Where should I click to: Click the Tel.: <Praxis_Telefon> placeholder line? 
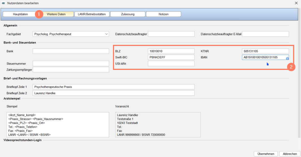pos(23,127)
